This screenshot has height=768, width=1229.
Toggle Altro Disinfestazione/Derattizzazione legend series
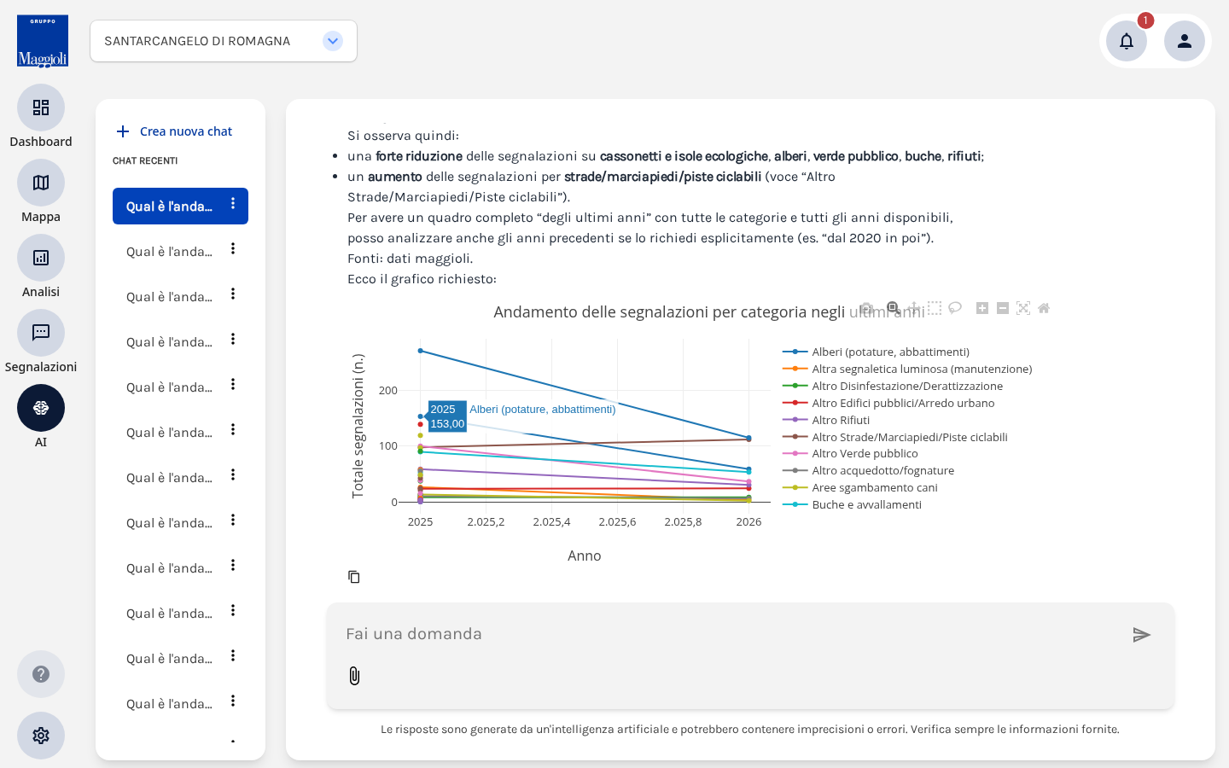[893, 386]
